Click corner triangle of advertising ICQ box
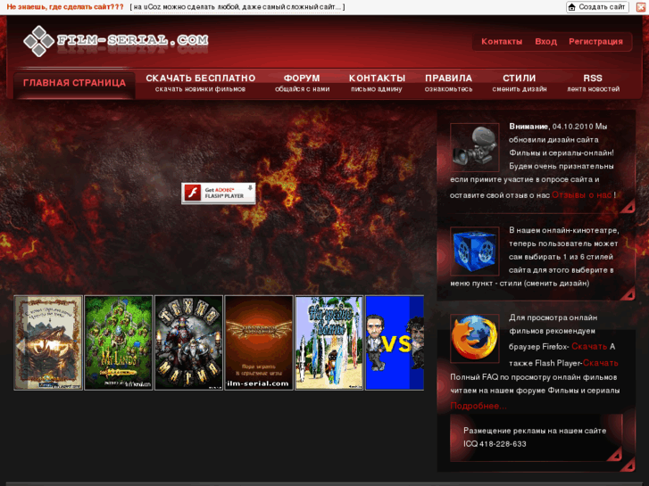Viewport: 649px width, 486px height. pos(615,454)
